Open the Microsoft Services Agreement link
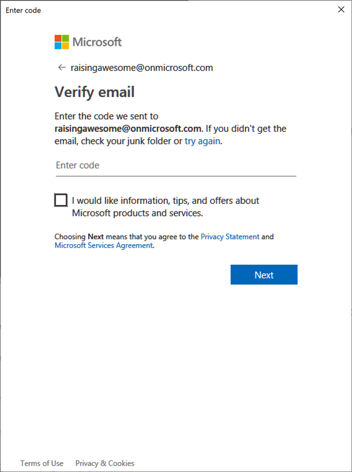This screenshot has width=352, height=472. pyautogui.click(x=103, y=245)
